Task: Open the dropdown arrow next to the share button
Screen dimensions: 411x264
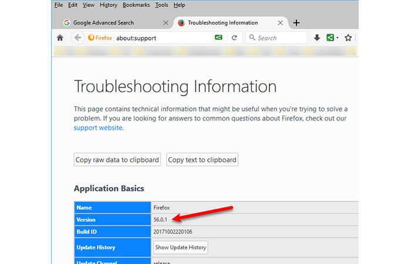Action: 338,38
